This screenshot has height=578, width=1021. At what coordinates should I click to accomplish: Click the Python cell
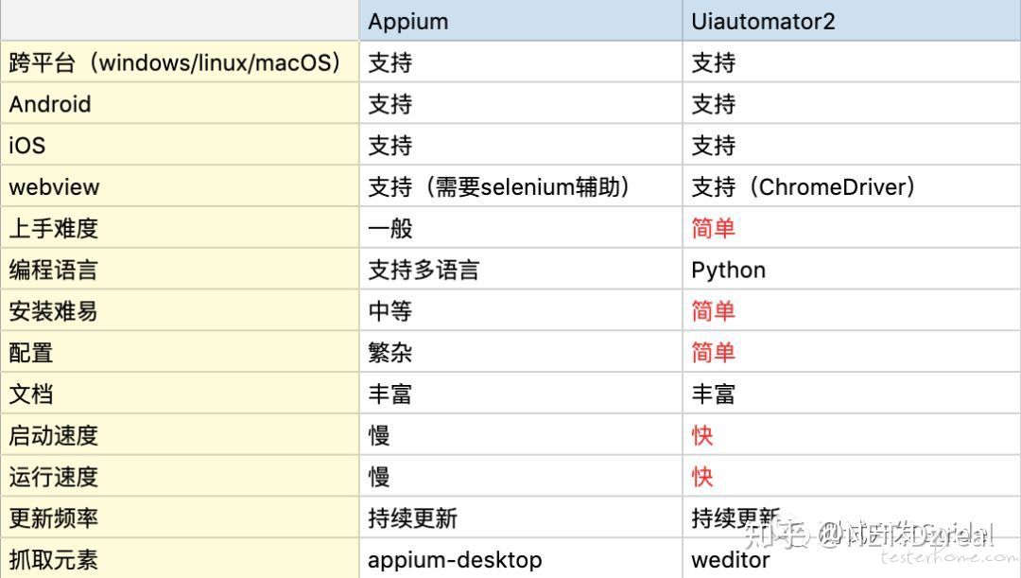point(729,271)
